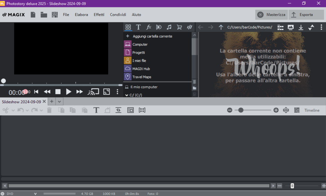This screenshot has width=326, height=196.
Task: Open the redo history dropdown
Action: [x=41, y=110]
